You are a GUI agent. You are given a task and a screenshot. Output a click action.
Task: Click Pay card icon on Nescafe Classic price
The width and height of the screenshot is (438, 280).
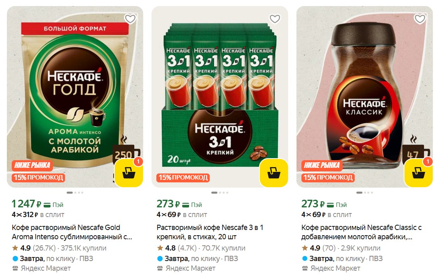[331, 205]
